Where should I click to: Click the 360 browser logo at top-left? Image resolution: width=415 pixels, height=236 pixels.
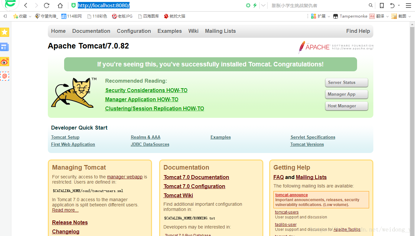point(11,4)
